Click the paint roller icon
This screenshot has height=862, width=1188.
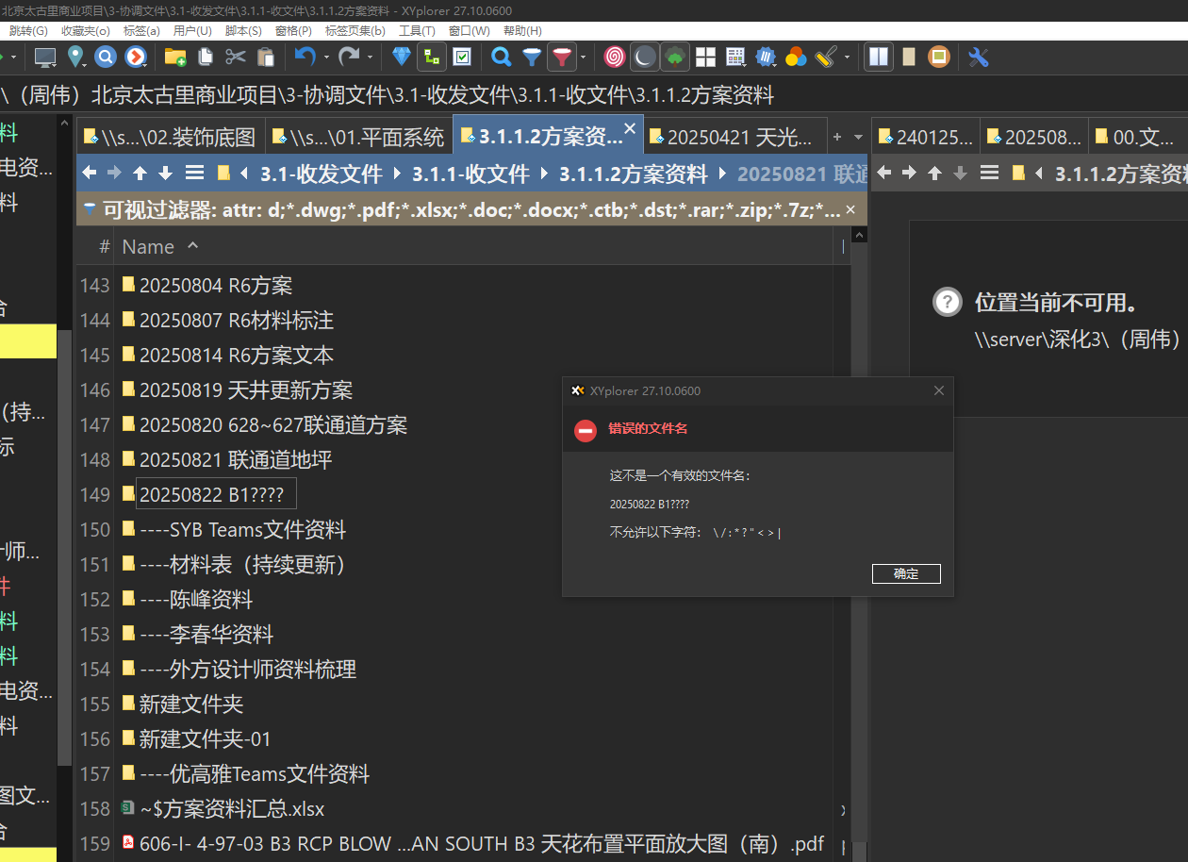[826, 58]
